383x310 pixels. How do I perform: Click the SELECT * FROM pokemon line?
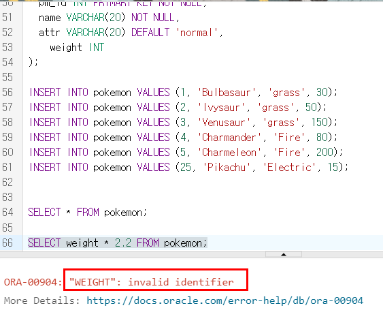click(88, 212)
